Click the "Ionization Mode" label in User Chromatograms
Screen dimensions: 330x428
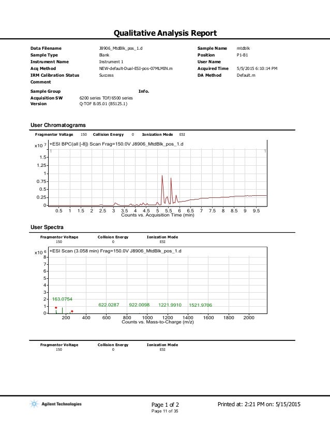coord(158,134)
